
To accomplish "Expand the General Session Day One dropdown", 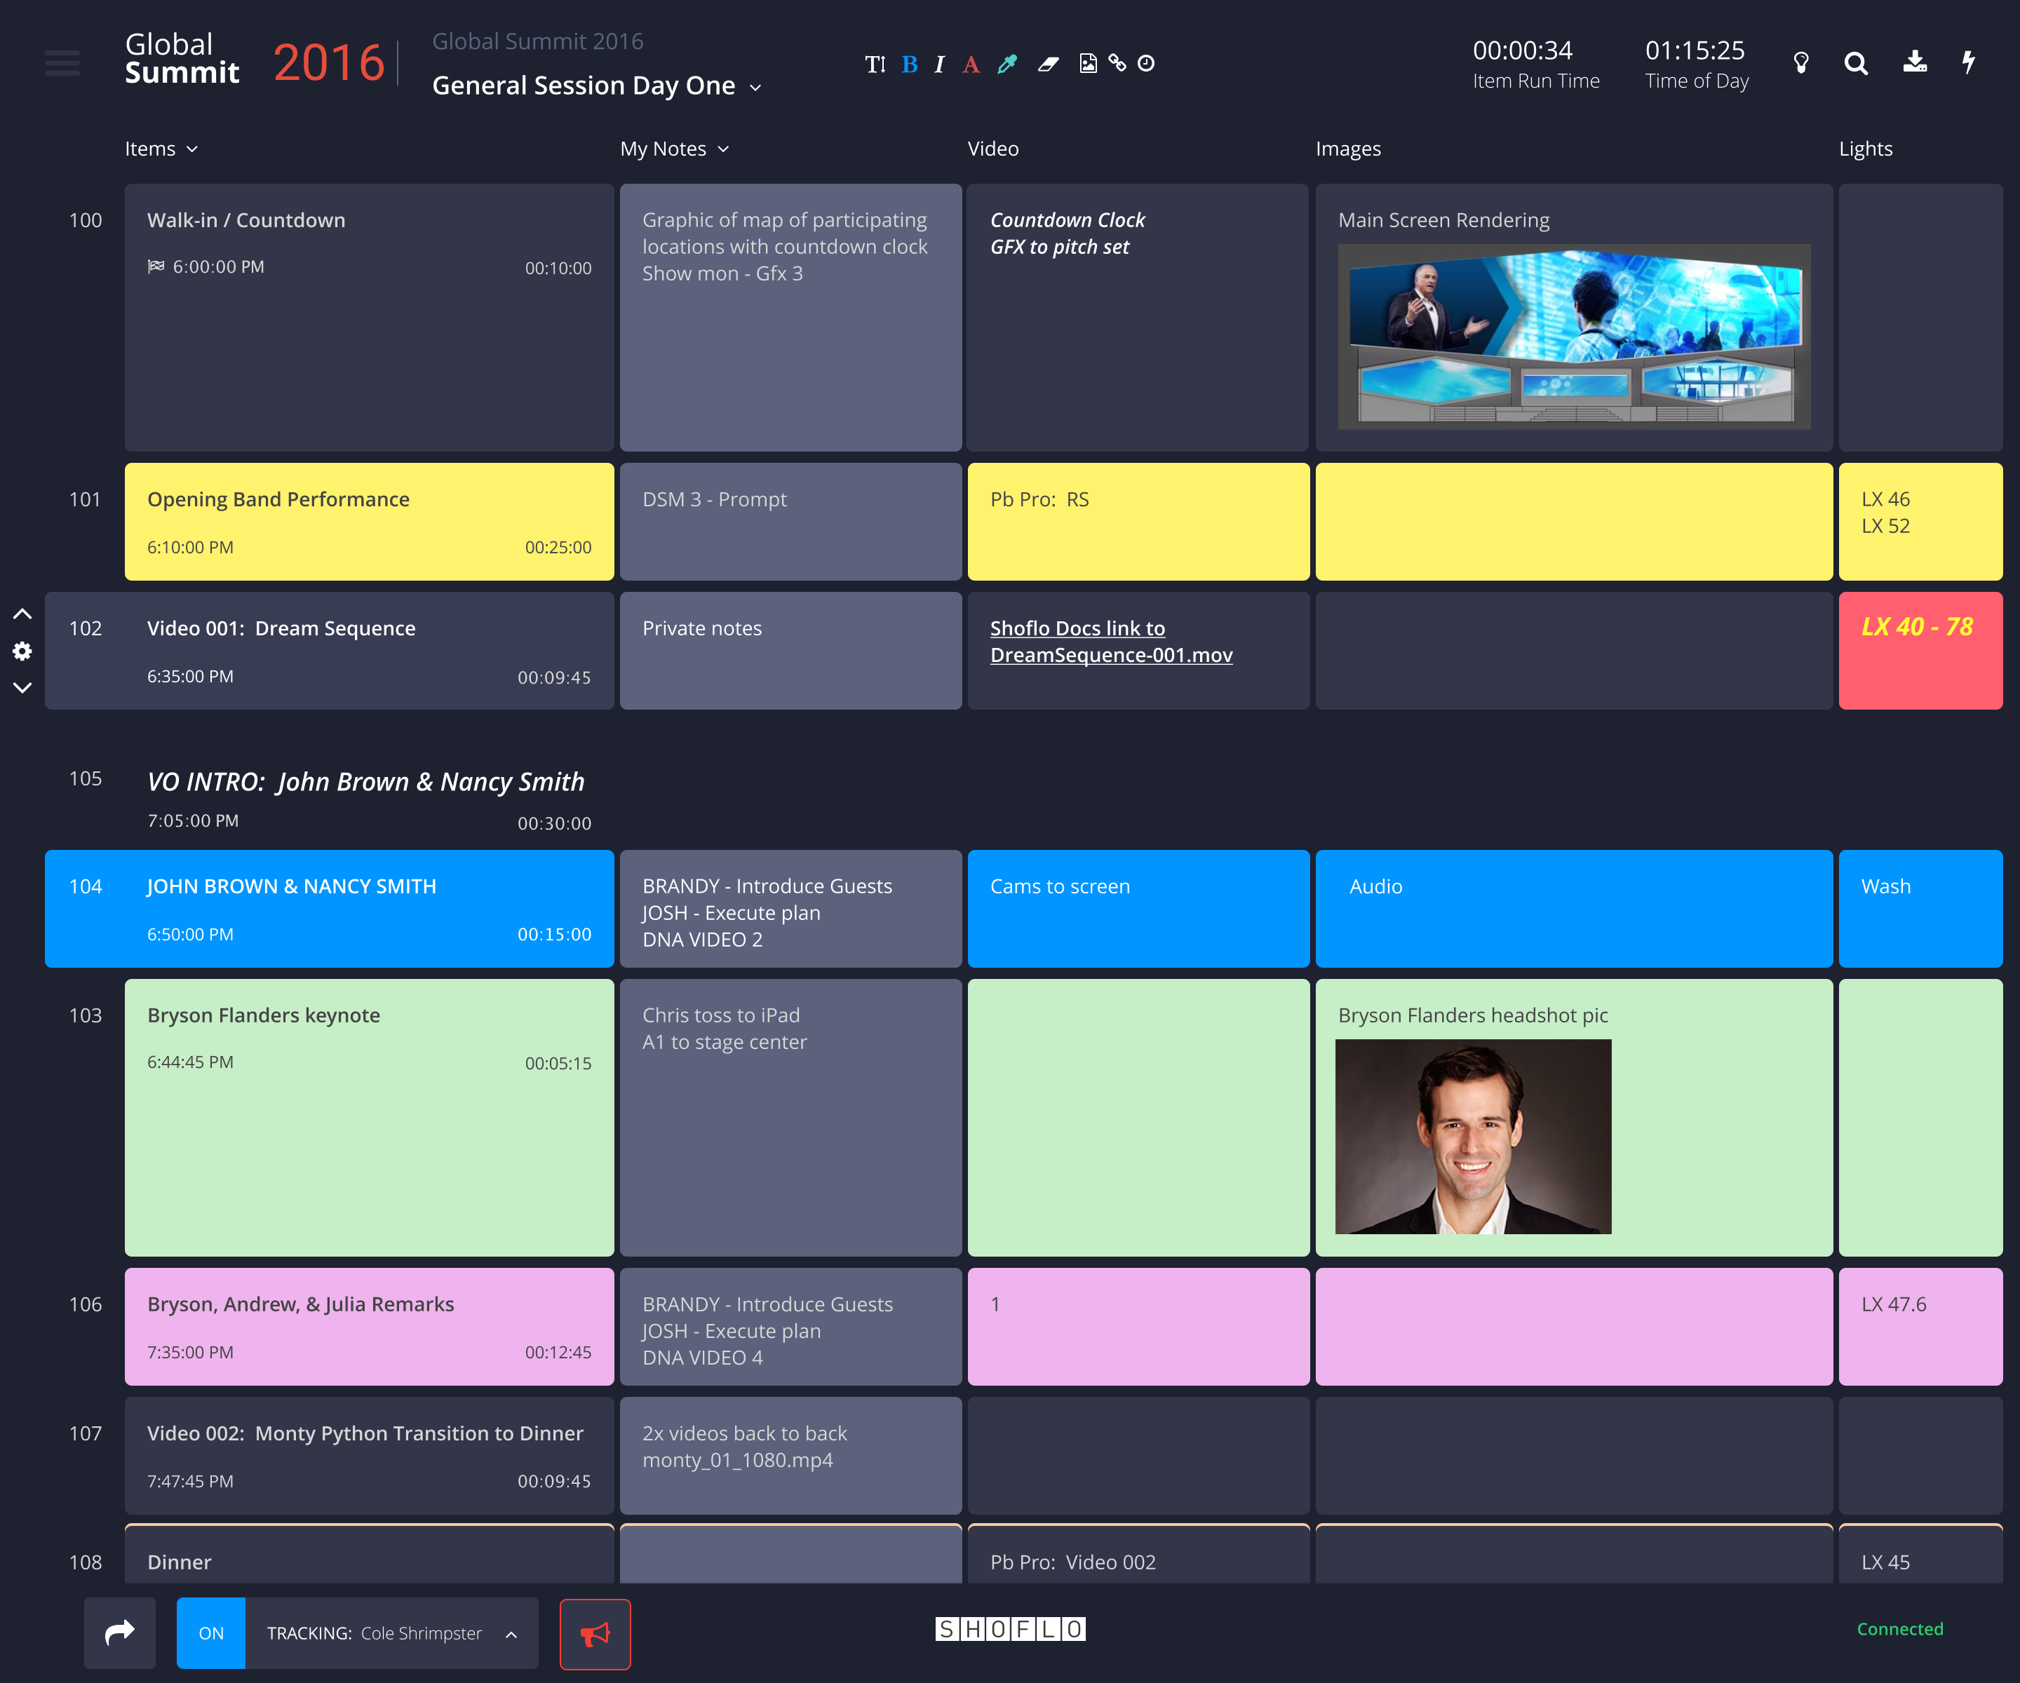I will click(756, 86).
